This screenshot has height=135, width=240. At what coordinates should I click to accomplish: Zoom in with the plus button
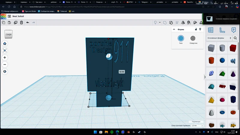[x=5, y=58]
